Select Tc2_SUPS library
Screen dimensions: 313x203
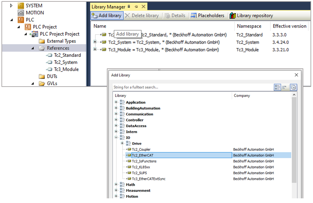[x=139, y=173]
